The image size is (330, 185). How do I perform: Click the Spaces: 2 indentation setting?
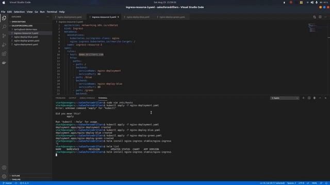click(x=291, y=183)
